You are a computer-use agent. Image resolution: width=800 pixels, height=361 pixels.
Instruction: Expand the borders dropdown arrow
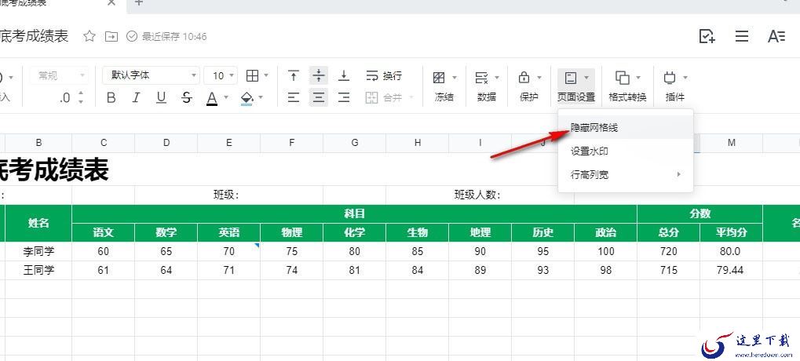tap(266, 76)
